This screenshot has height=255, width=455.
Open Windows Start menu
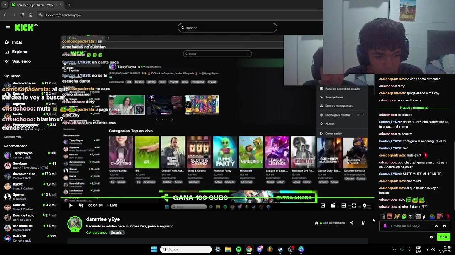154,249
